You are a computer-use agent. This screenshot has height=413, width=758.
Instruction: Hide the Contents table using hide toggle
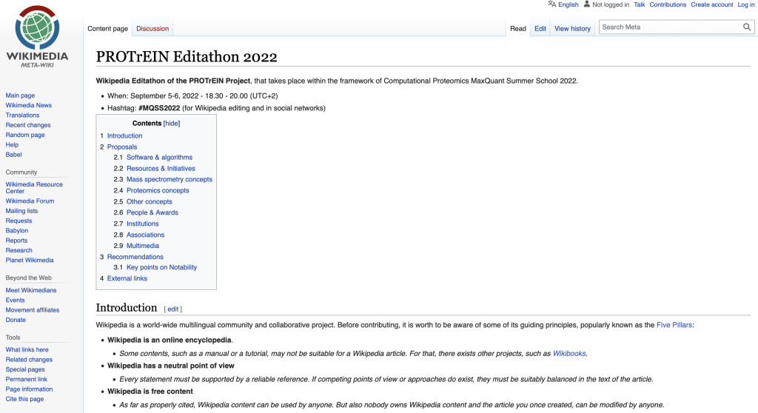pyautogui.click(x=172, y=124)
